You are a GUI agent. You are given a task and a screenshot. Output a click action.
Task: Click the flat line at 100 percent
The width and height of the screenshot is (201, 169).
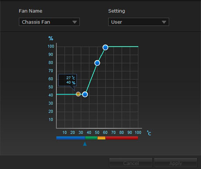point(123,47)
